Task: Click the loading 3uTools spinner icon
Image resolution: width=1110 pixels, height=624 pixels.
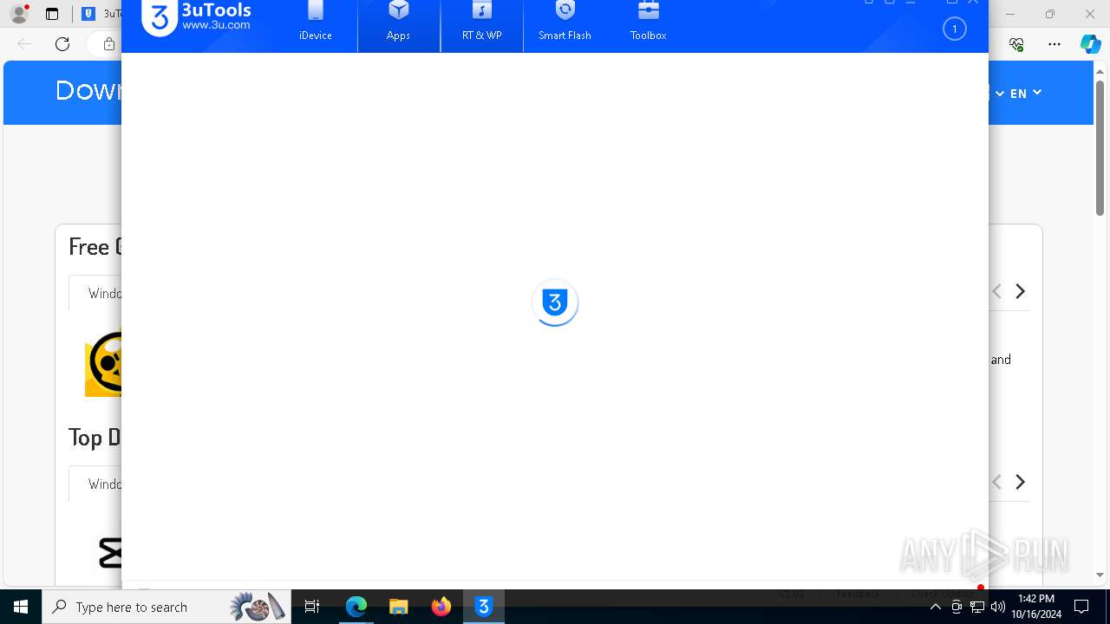Action: click(x=555, y=302)
